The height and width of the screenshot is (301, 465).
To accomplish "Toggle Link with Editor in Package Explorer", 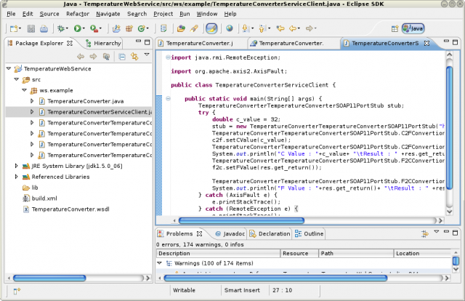I will 134,57.
